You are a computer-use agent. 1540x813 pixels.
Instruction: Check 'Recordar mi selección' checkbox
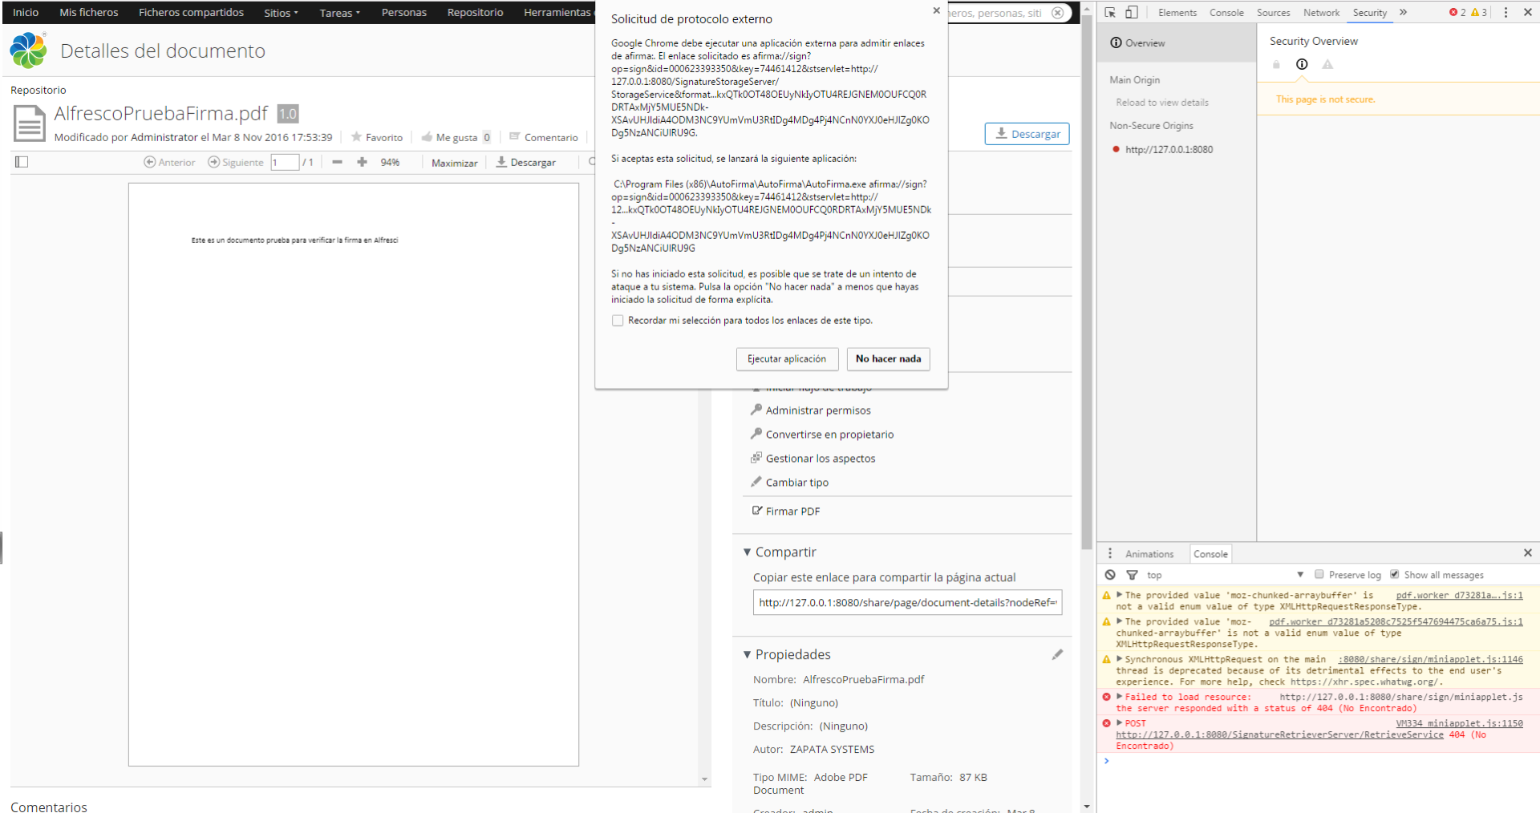point(618,321)
